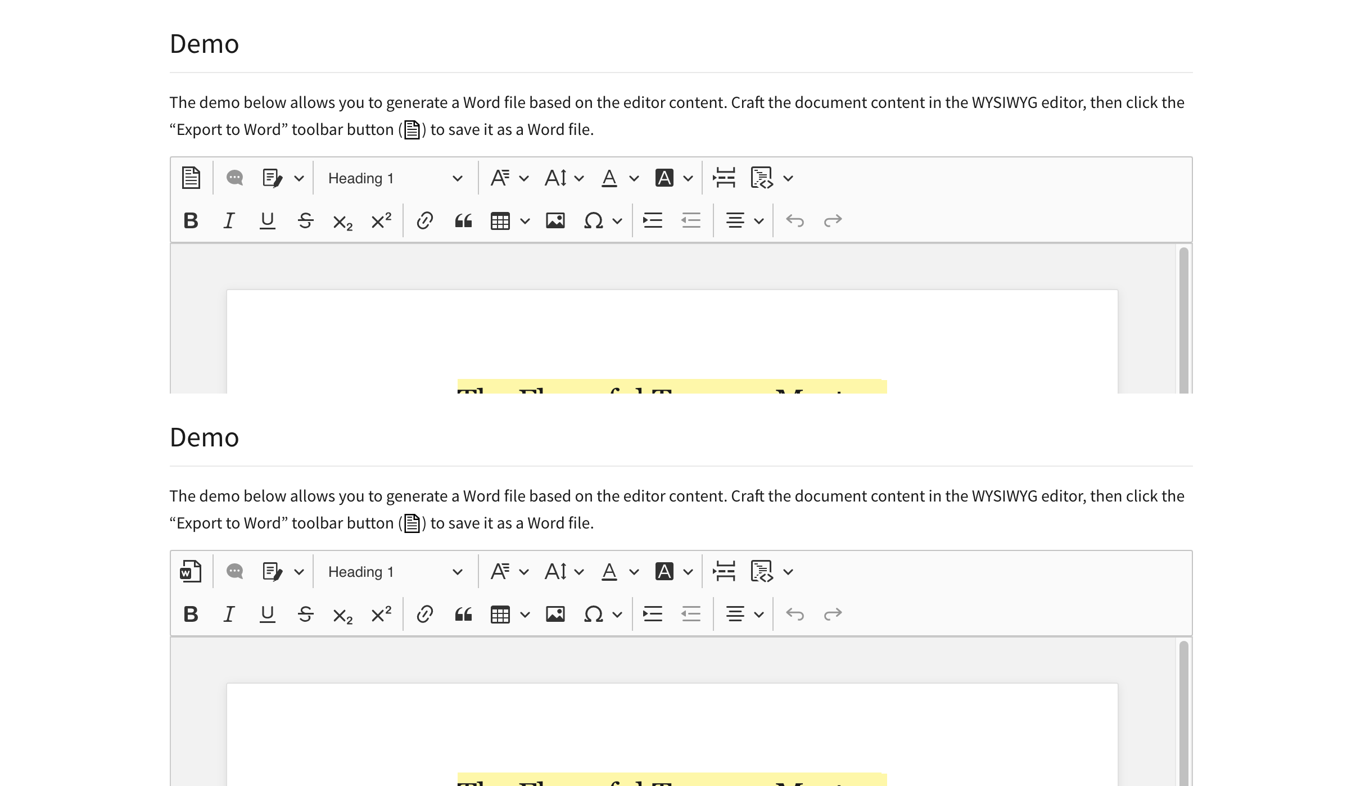Insert a link in the first editor
The height and width of the screenshot is (786, 1347).
425,220
